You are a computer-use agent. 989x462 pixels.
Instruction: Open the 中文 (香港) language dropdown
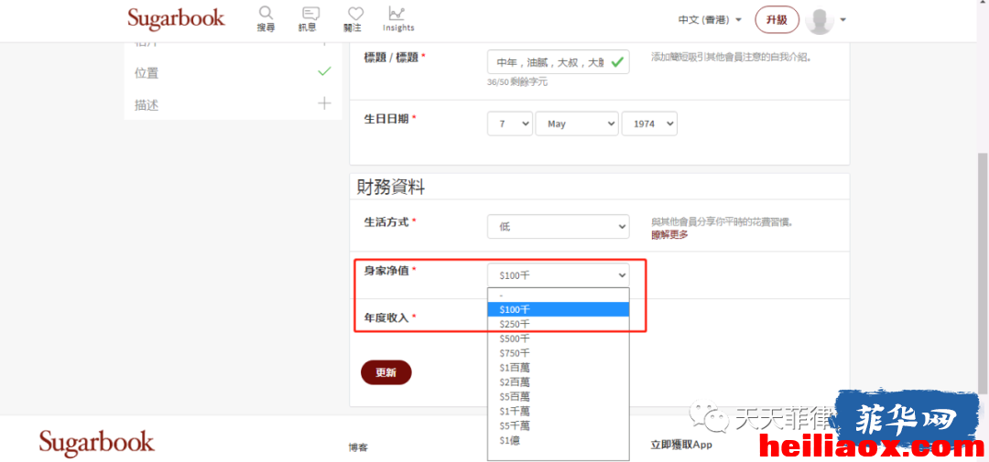click(710, 20)
